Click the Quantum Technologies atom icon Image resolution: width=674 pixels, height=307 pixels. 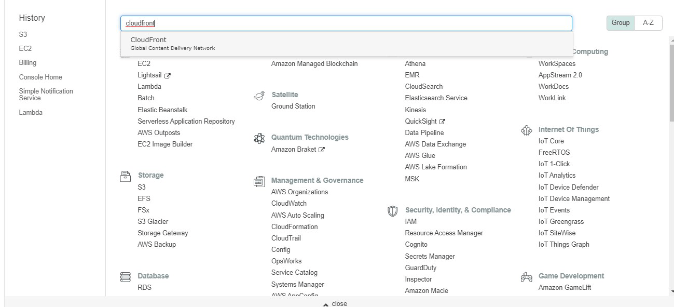click(x=259, y=138)
